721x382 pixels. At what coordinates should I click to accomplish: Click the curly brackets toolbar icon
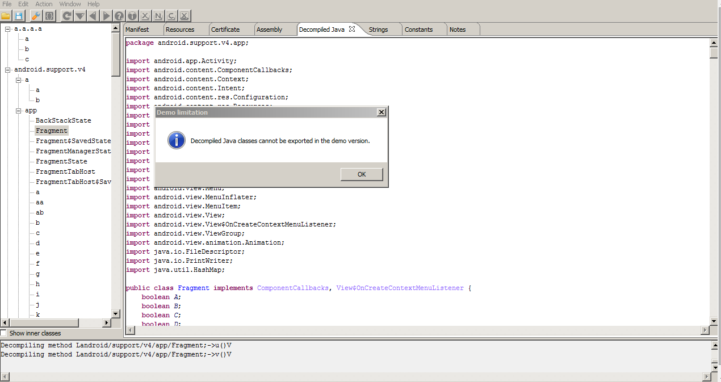pos(49,16)
